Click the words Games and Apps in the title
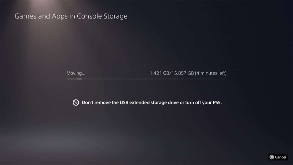The height and width of the screenshot is (165, 293). click(41, 17)
